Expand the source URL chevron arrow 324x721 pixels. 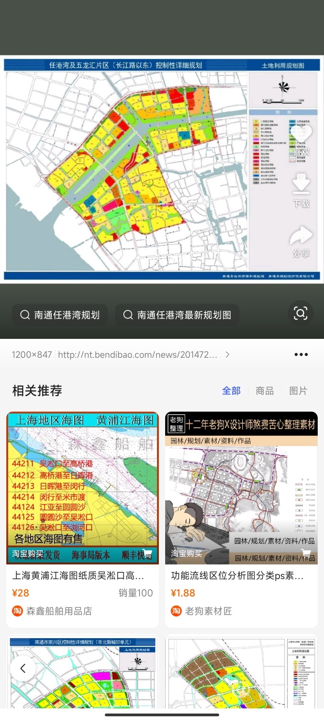click(227, 355)
